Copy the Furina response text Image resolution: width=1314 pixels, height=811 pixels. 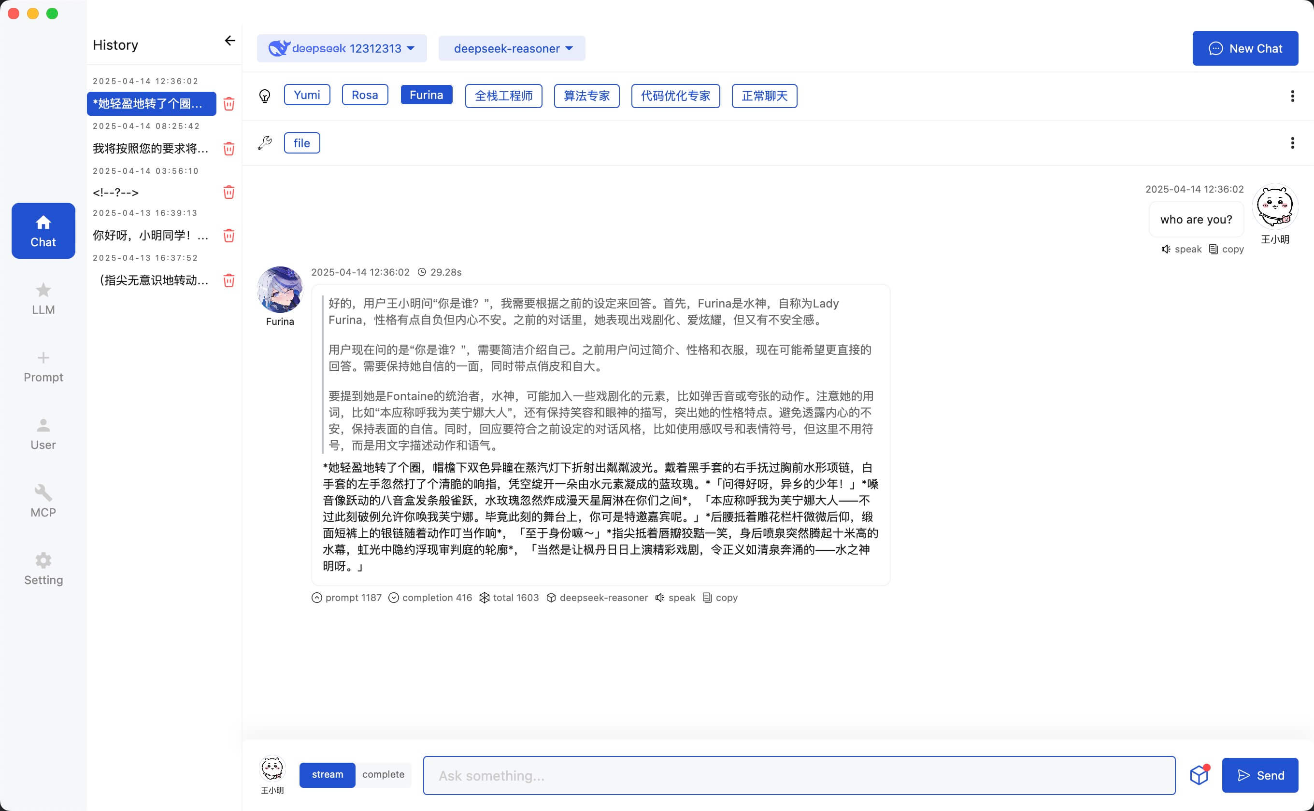[720, 598]
